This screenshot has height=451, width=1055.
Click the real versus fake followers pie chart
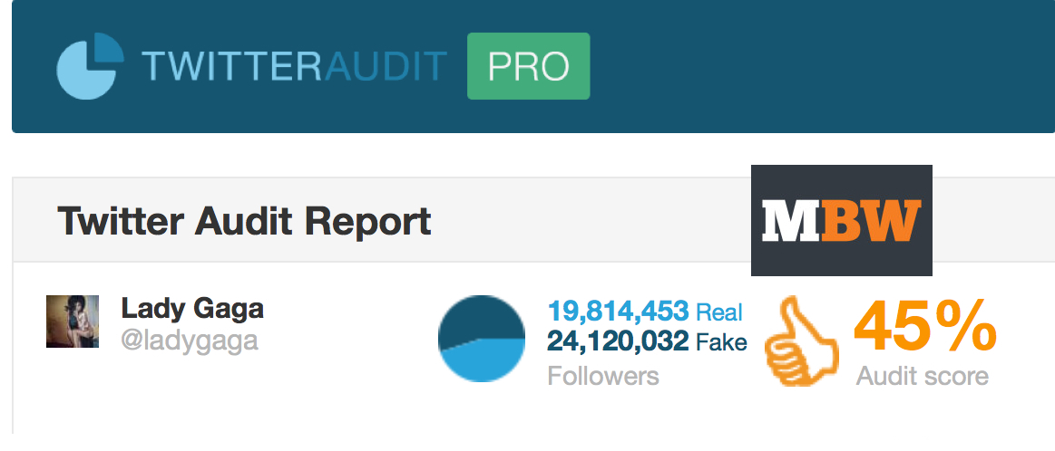[x=481, y=339]
